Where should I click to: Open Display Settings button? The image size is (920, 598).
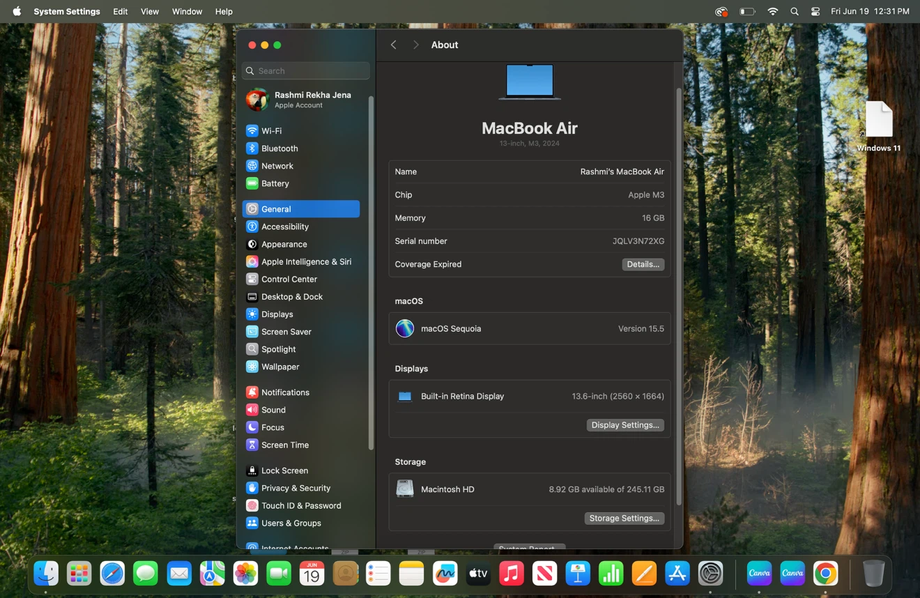[x=625, y=425]
